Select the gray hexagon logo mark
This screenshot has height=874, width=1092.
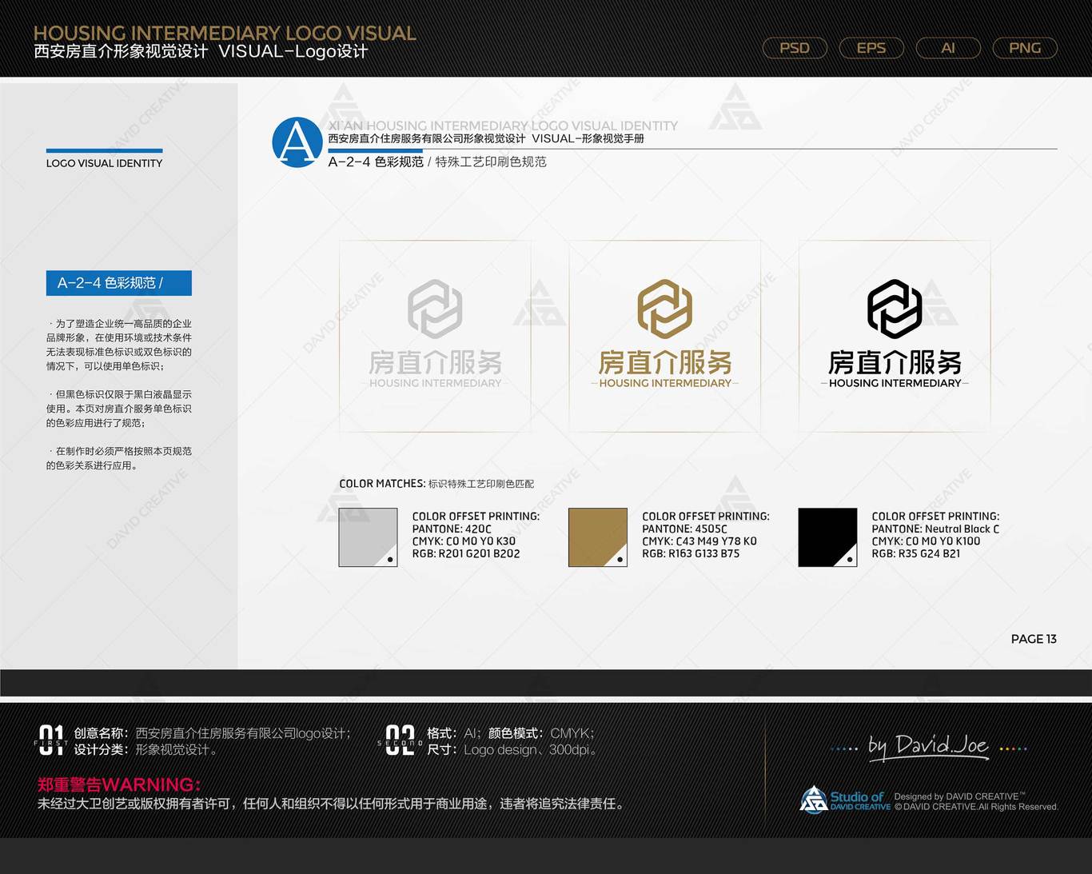pos(435,309)
